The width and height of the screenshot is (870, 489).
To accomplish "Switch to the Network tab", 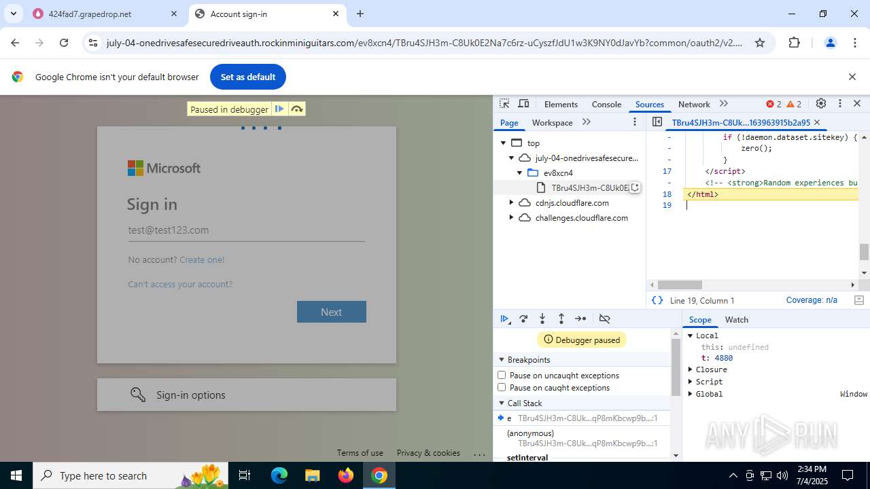I will (x=694, y=104).
